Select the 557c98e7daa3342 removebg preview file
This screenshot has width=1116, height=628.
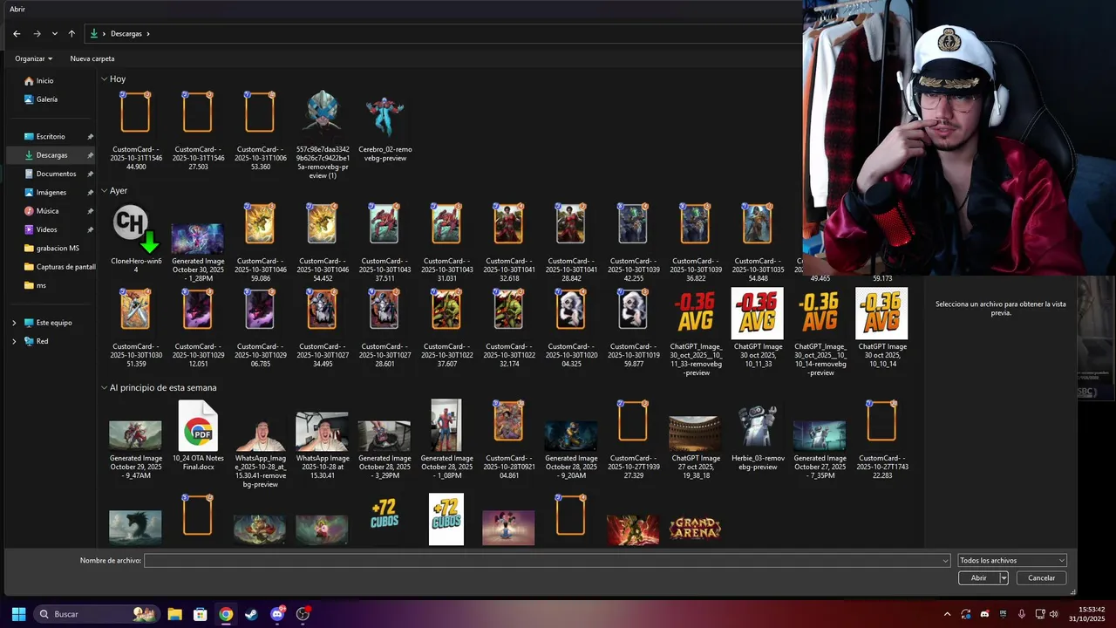(x=323, y=133)
